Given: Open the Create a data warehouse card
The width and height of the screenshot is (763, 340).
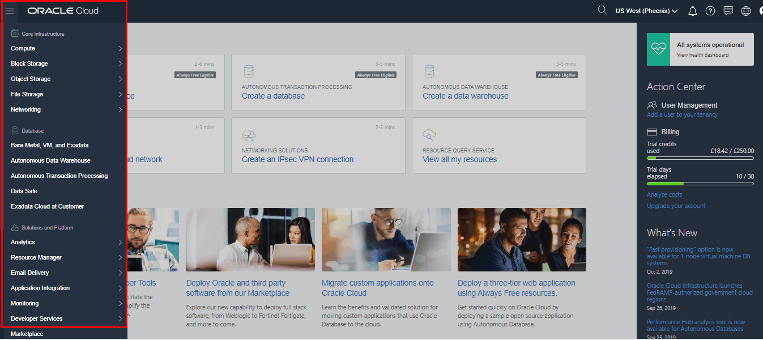Looking at the screenshot, I should pyautogui.click(x=498, y=82).
